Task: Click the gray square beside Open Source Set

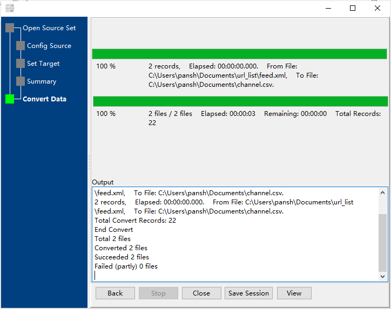Action: coord(10,28)
